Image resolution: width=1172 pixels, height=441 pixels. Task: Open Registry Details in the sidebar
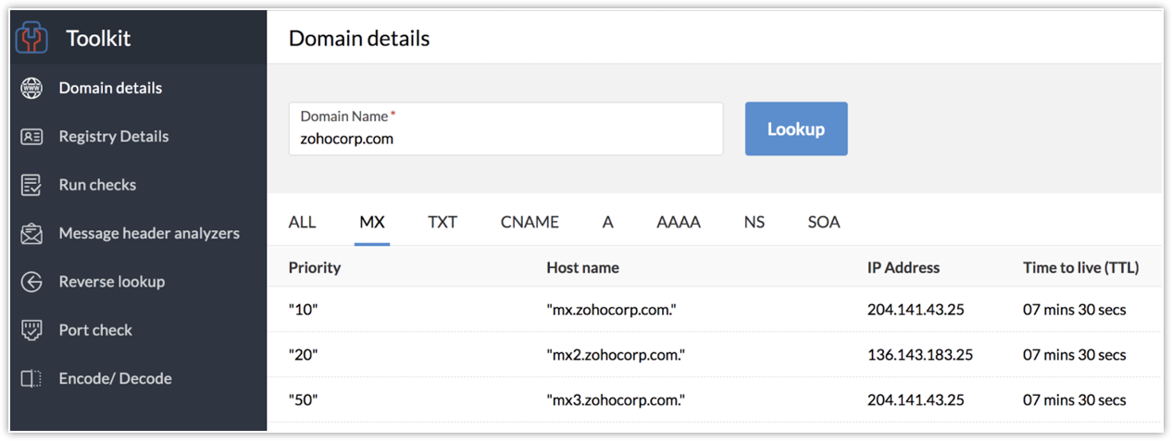(114, 137)
